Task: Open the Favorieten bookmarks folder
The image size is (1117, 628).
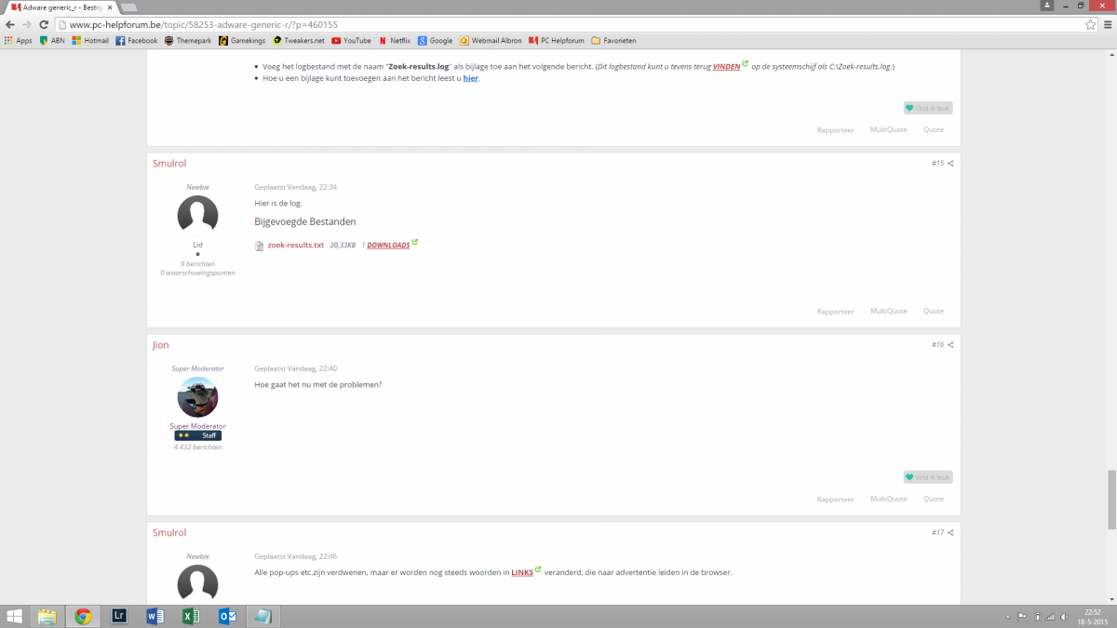Action: pyautogui.click(x=614, y=40)
